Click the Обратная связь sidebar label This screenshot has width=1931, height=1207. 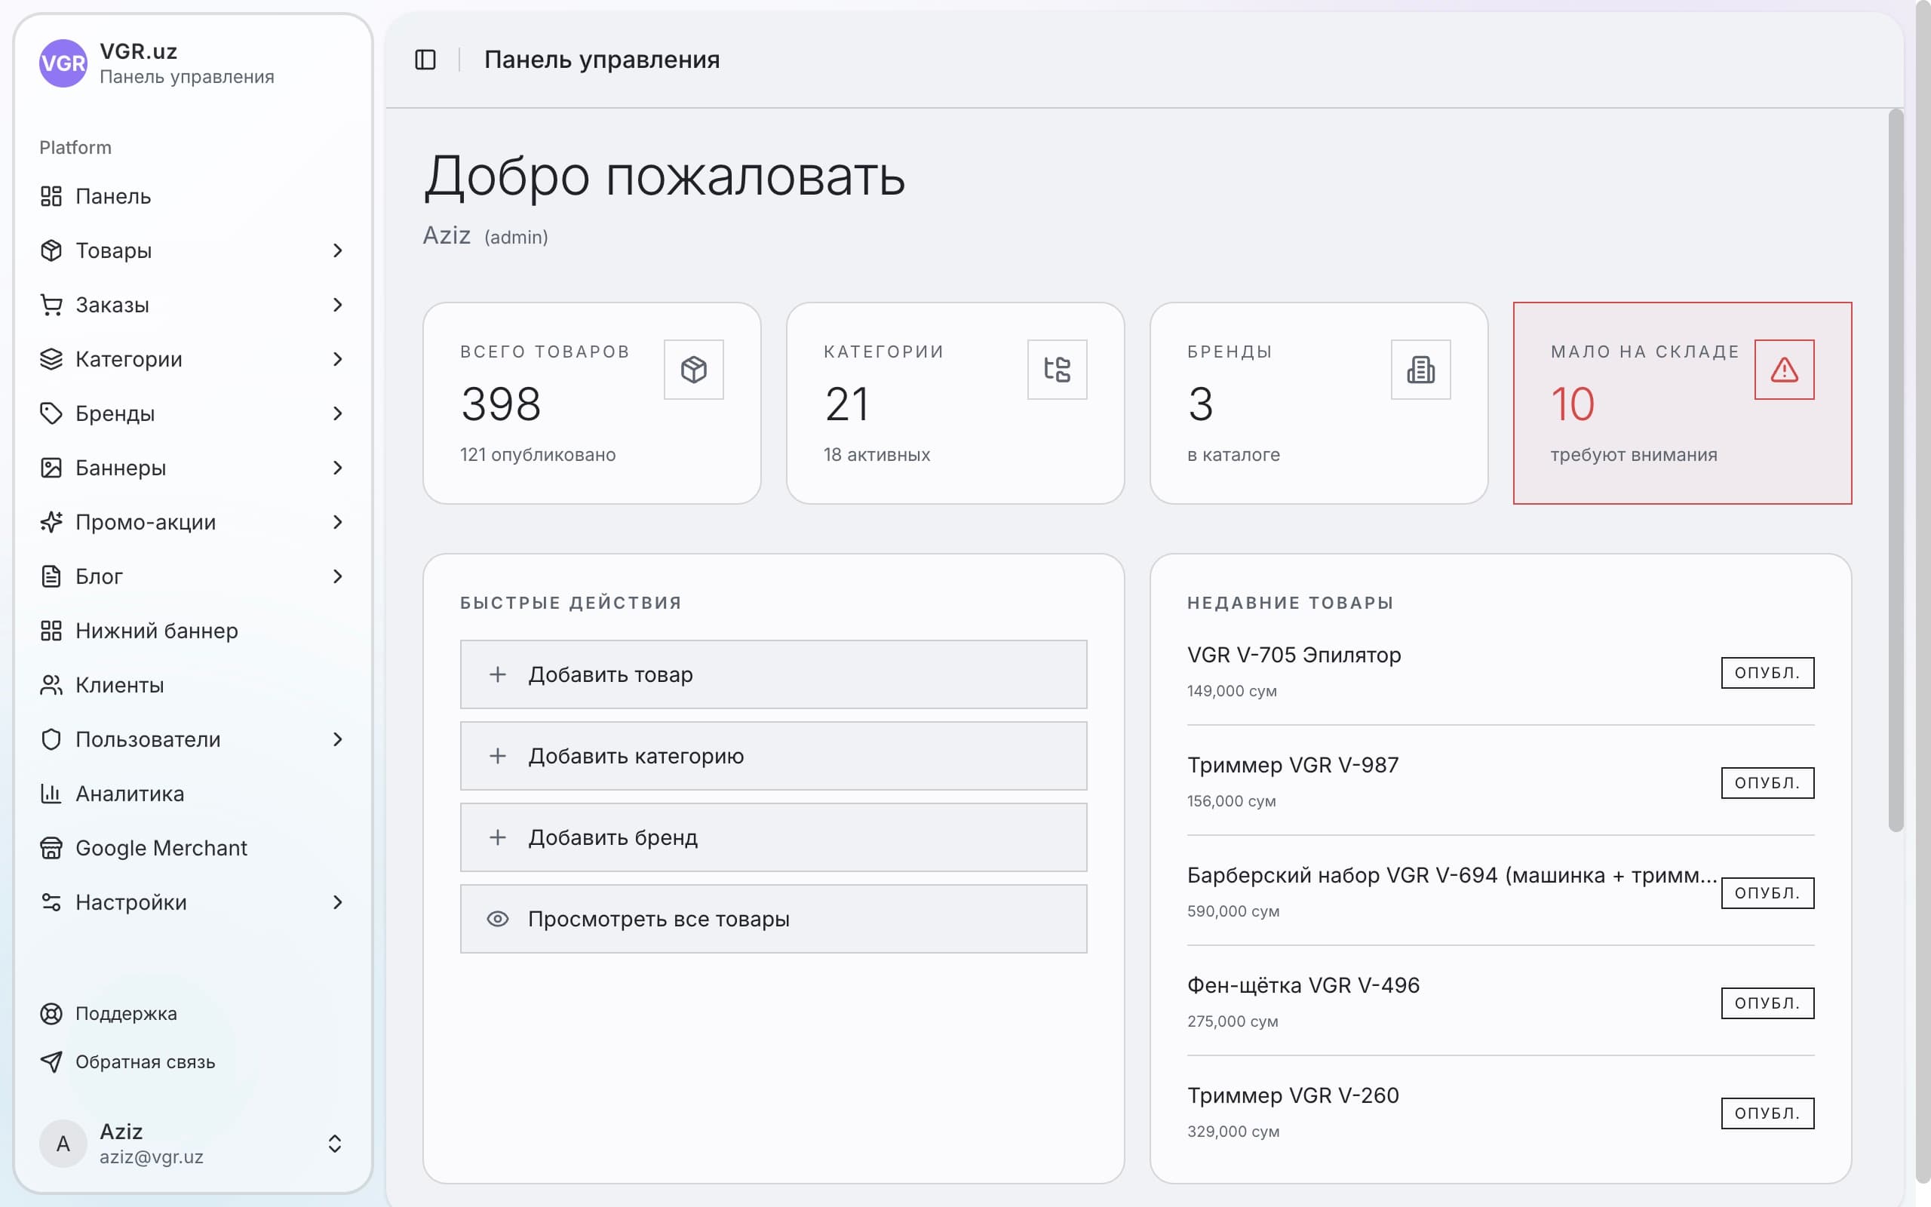point(146,1062)
